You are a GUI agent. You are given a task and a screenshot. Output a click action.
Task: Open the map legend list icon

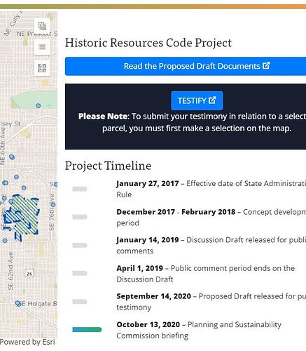click(x=42, y=47)
